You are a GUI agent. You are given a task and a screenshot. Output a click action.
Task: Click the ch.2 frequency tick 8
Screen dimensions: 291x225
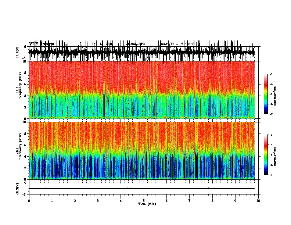click(x=25, y=134)
